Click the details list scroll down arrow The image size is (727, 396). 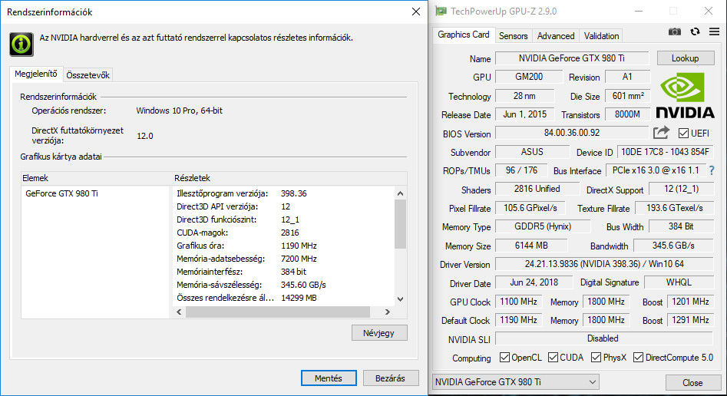coord(400,299)
